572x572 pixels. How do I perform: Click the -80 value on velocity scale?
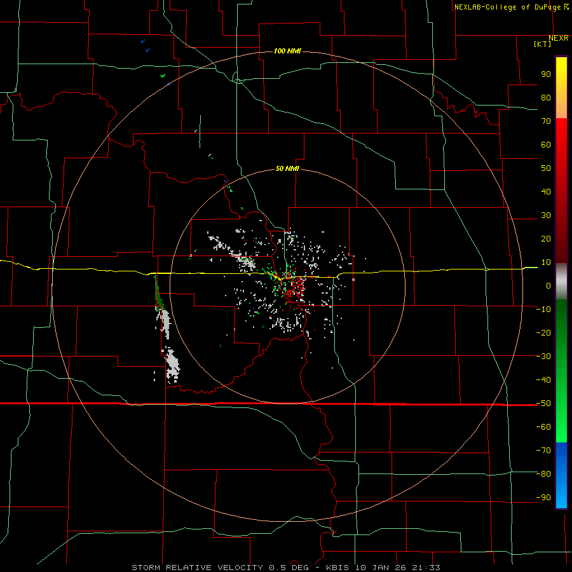543,474
